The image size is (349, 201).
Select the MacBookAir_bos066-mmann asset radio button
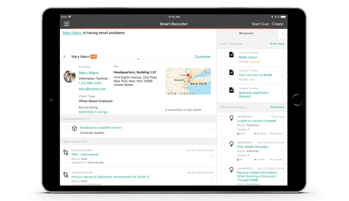point(66,128)
